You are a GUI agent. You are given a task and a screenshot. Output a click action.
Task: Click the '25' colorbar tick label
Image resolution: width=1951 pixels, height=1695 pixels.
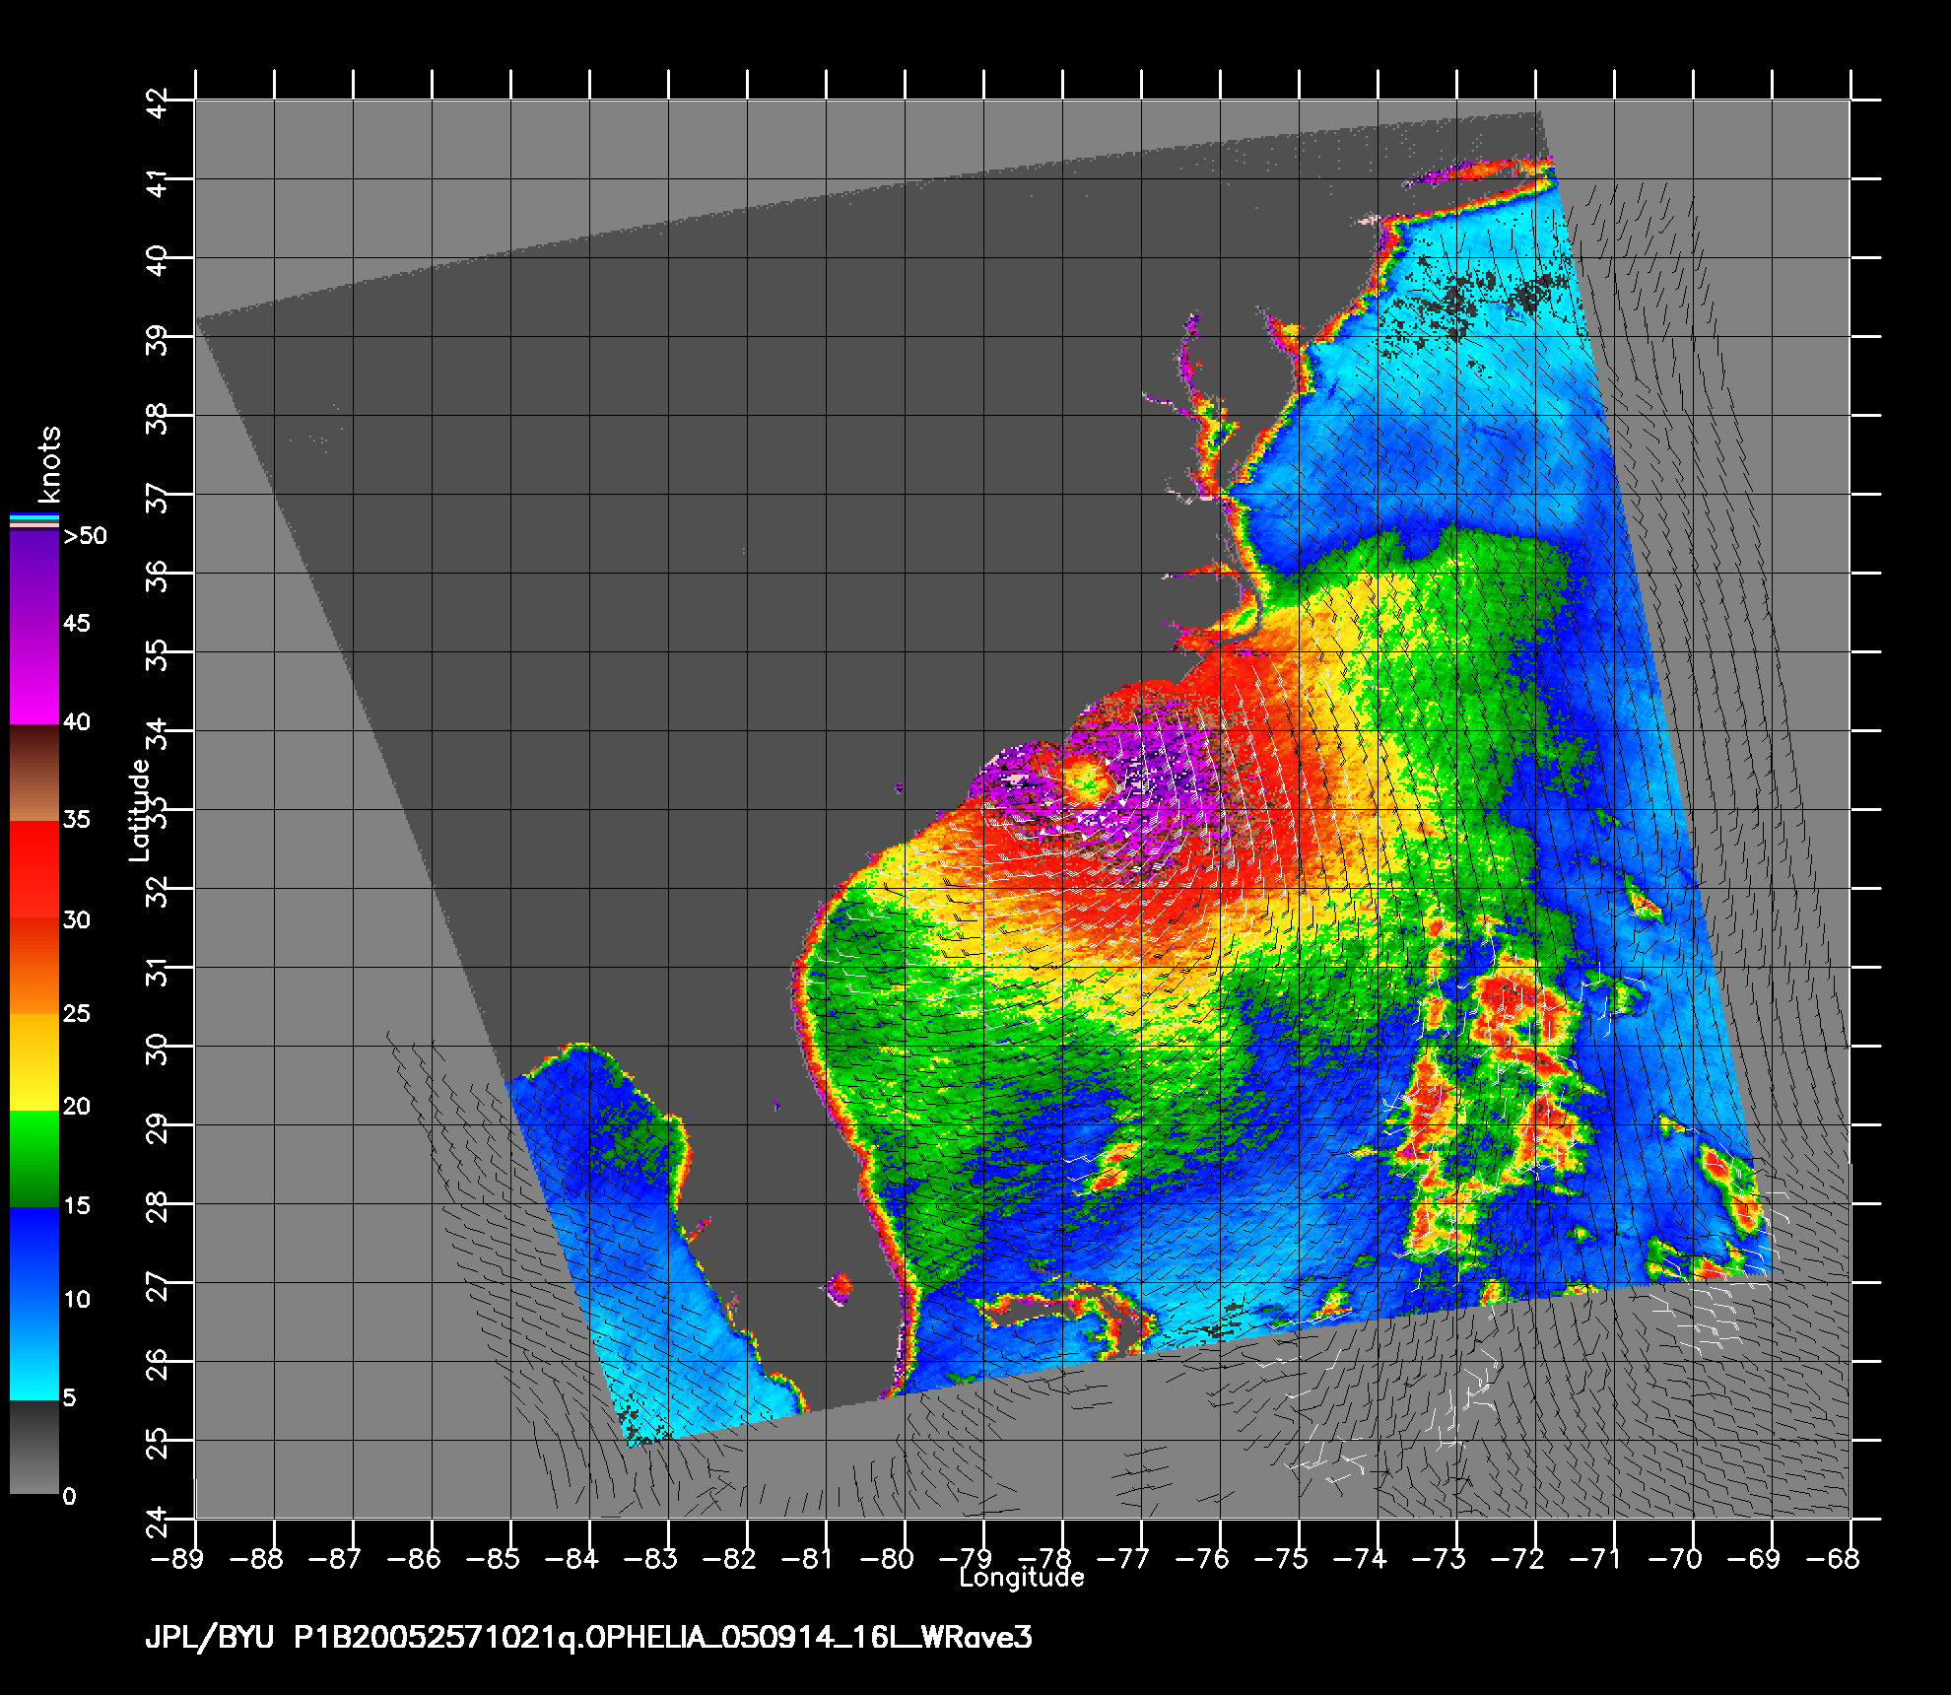(77, 1013)
